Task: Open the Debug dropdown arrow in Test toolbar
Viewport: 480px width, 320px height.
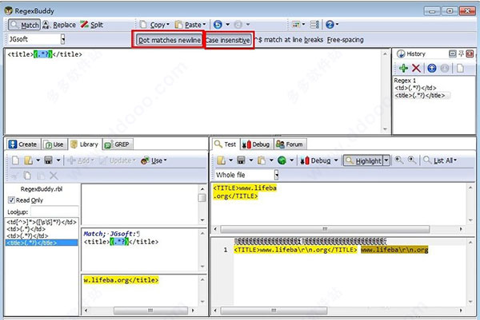Action: point(336,160)
